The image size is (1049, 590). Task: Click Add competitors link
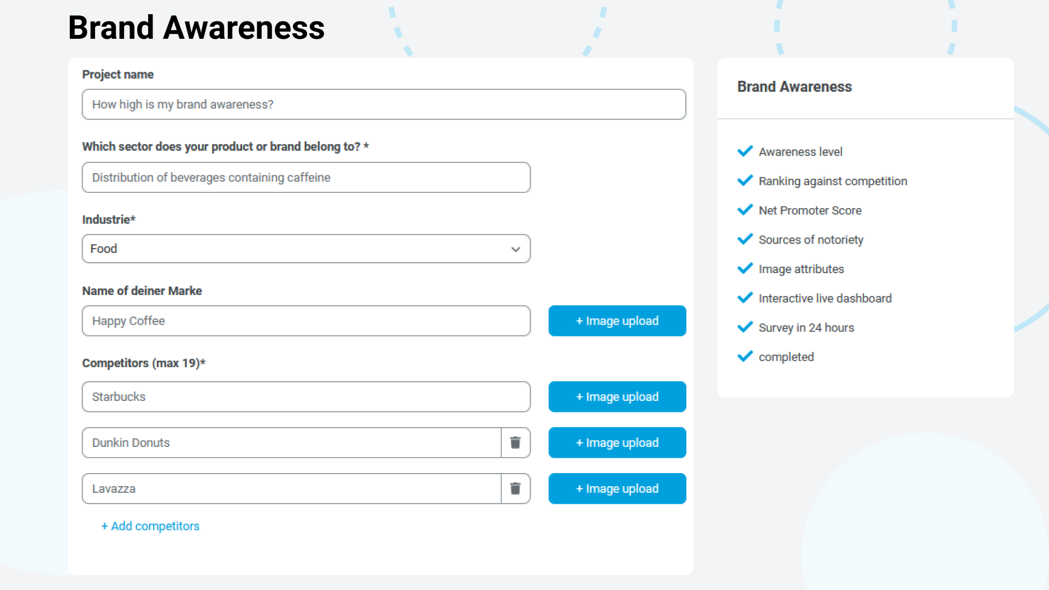pos(150,526)
